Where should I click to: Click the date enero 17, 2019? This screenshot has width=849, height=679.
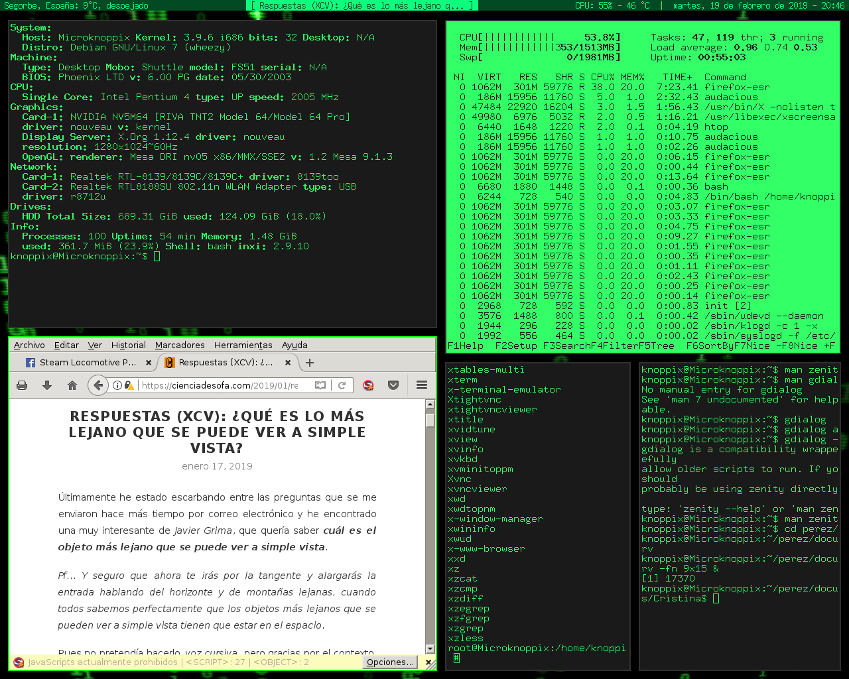[x=217, y=466]
